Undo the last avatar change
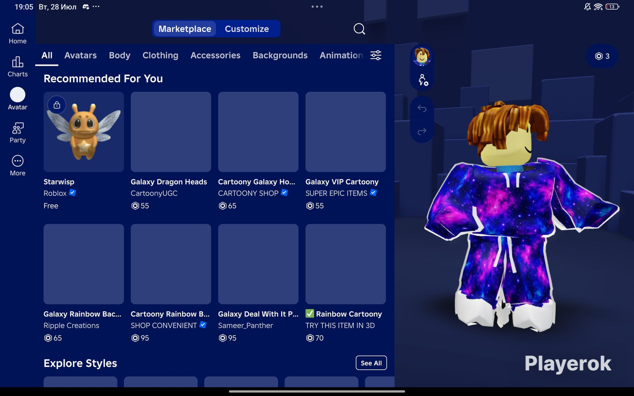Image resolution: width=634 pixels, height=396 pixels. [422, 108]
